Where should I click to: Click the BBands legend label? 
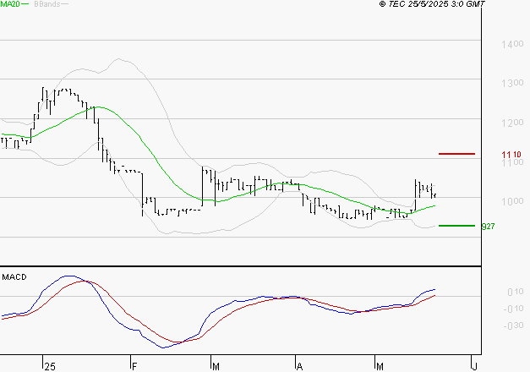pos(47,3)
